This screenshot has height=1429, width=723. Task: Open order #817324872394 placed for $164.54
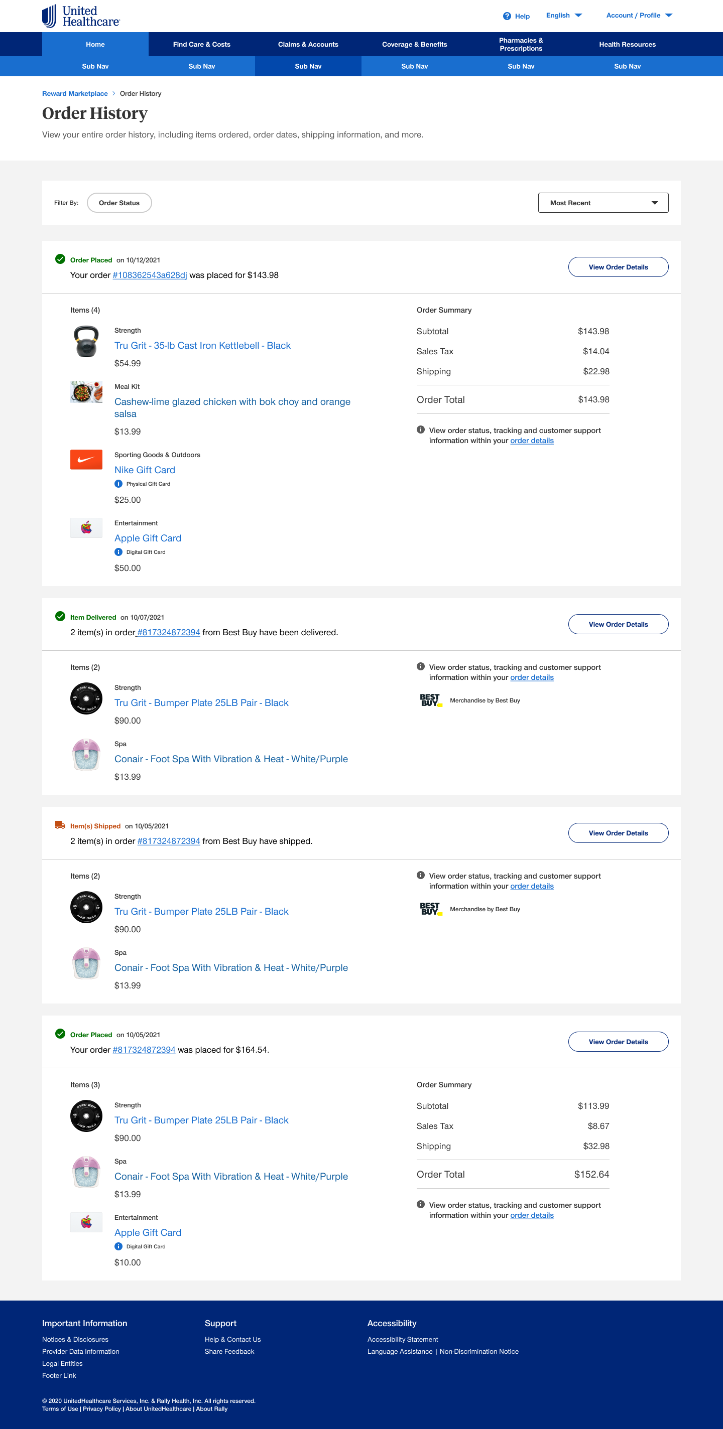(x=144, y=1050)
